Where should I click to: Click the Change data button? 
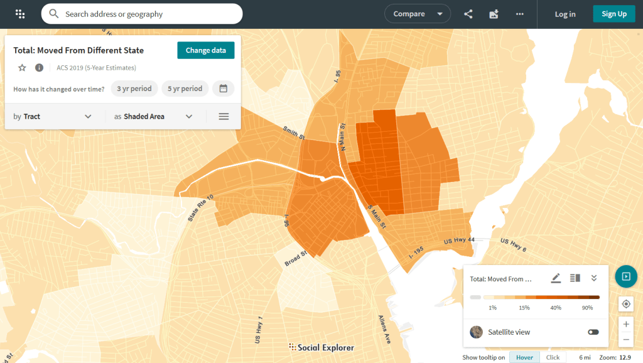[205, 50]
